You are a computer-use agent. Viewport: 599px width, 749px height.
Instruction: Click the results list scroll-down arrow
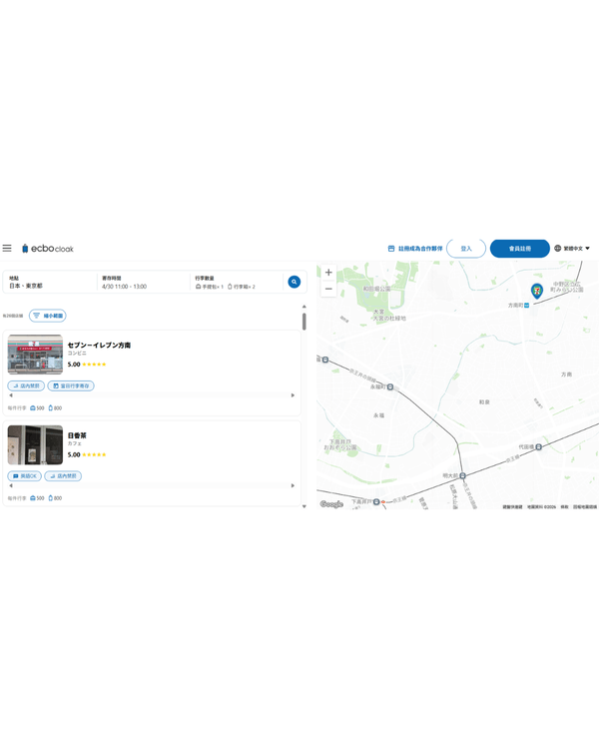[304, 506]
